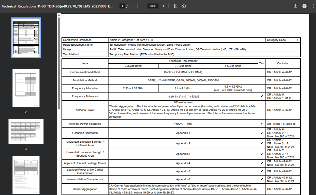
Task: Click the 'Items' column header
Action: 85,63
